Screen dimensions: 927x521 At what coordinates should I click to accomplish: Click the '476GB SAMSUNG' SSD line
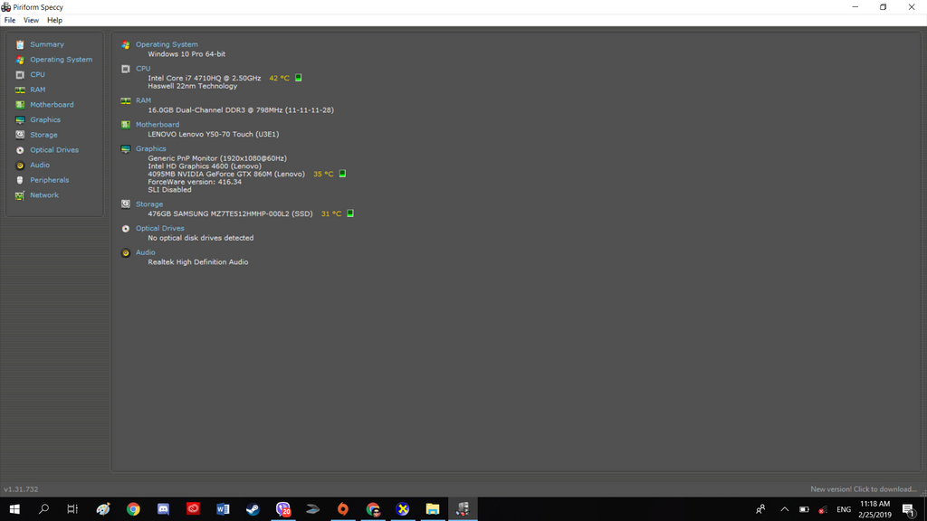click(230, 213)
